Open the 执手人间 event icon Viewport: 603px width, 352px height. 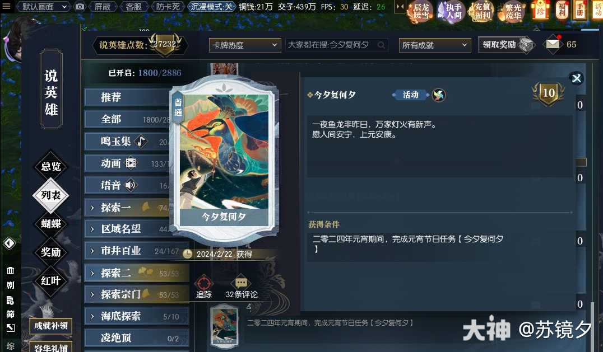tap(452, 12)
